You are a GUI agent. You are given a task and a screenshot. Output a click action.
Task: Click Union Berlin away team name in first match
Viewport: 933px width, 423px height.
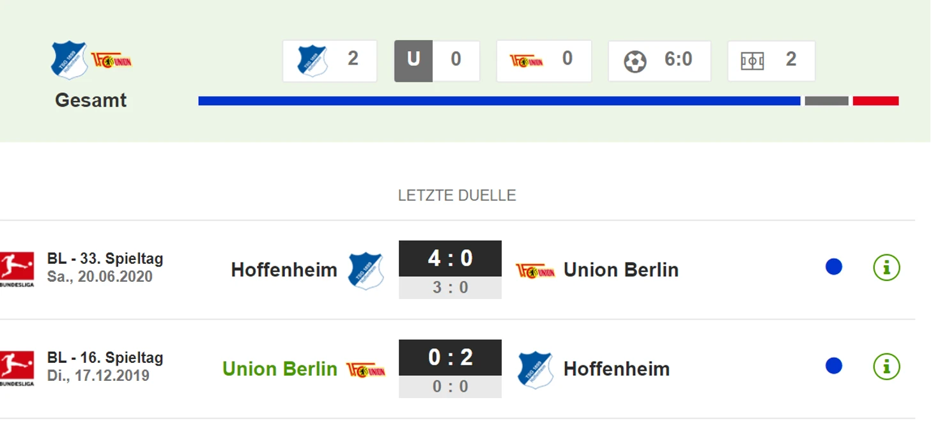[621, 270]
